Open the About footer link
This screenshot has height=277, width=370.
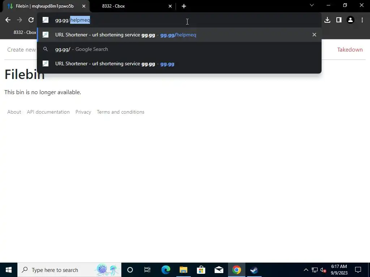point(14,112)
